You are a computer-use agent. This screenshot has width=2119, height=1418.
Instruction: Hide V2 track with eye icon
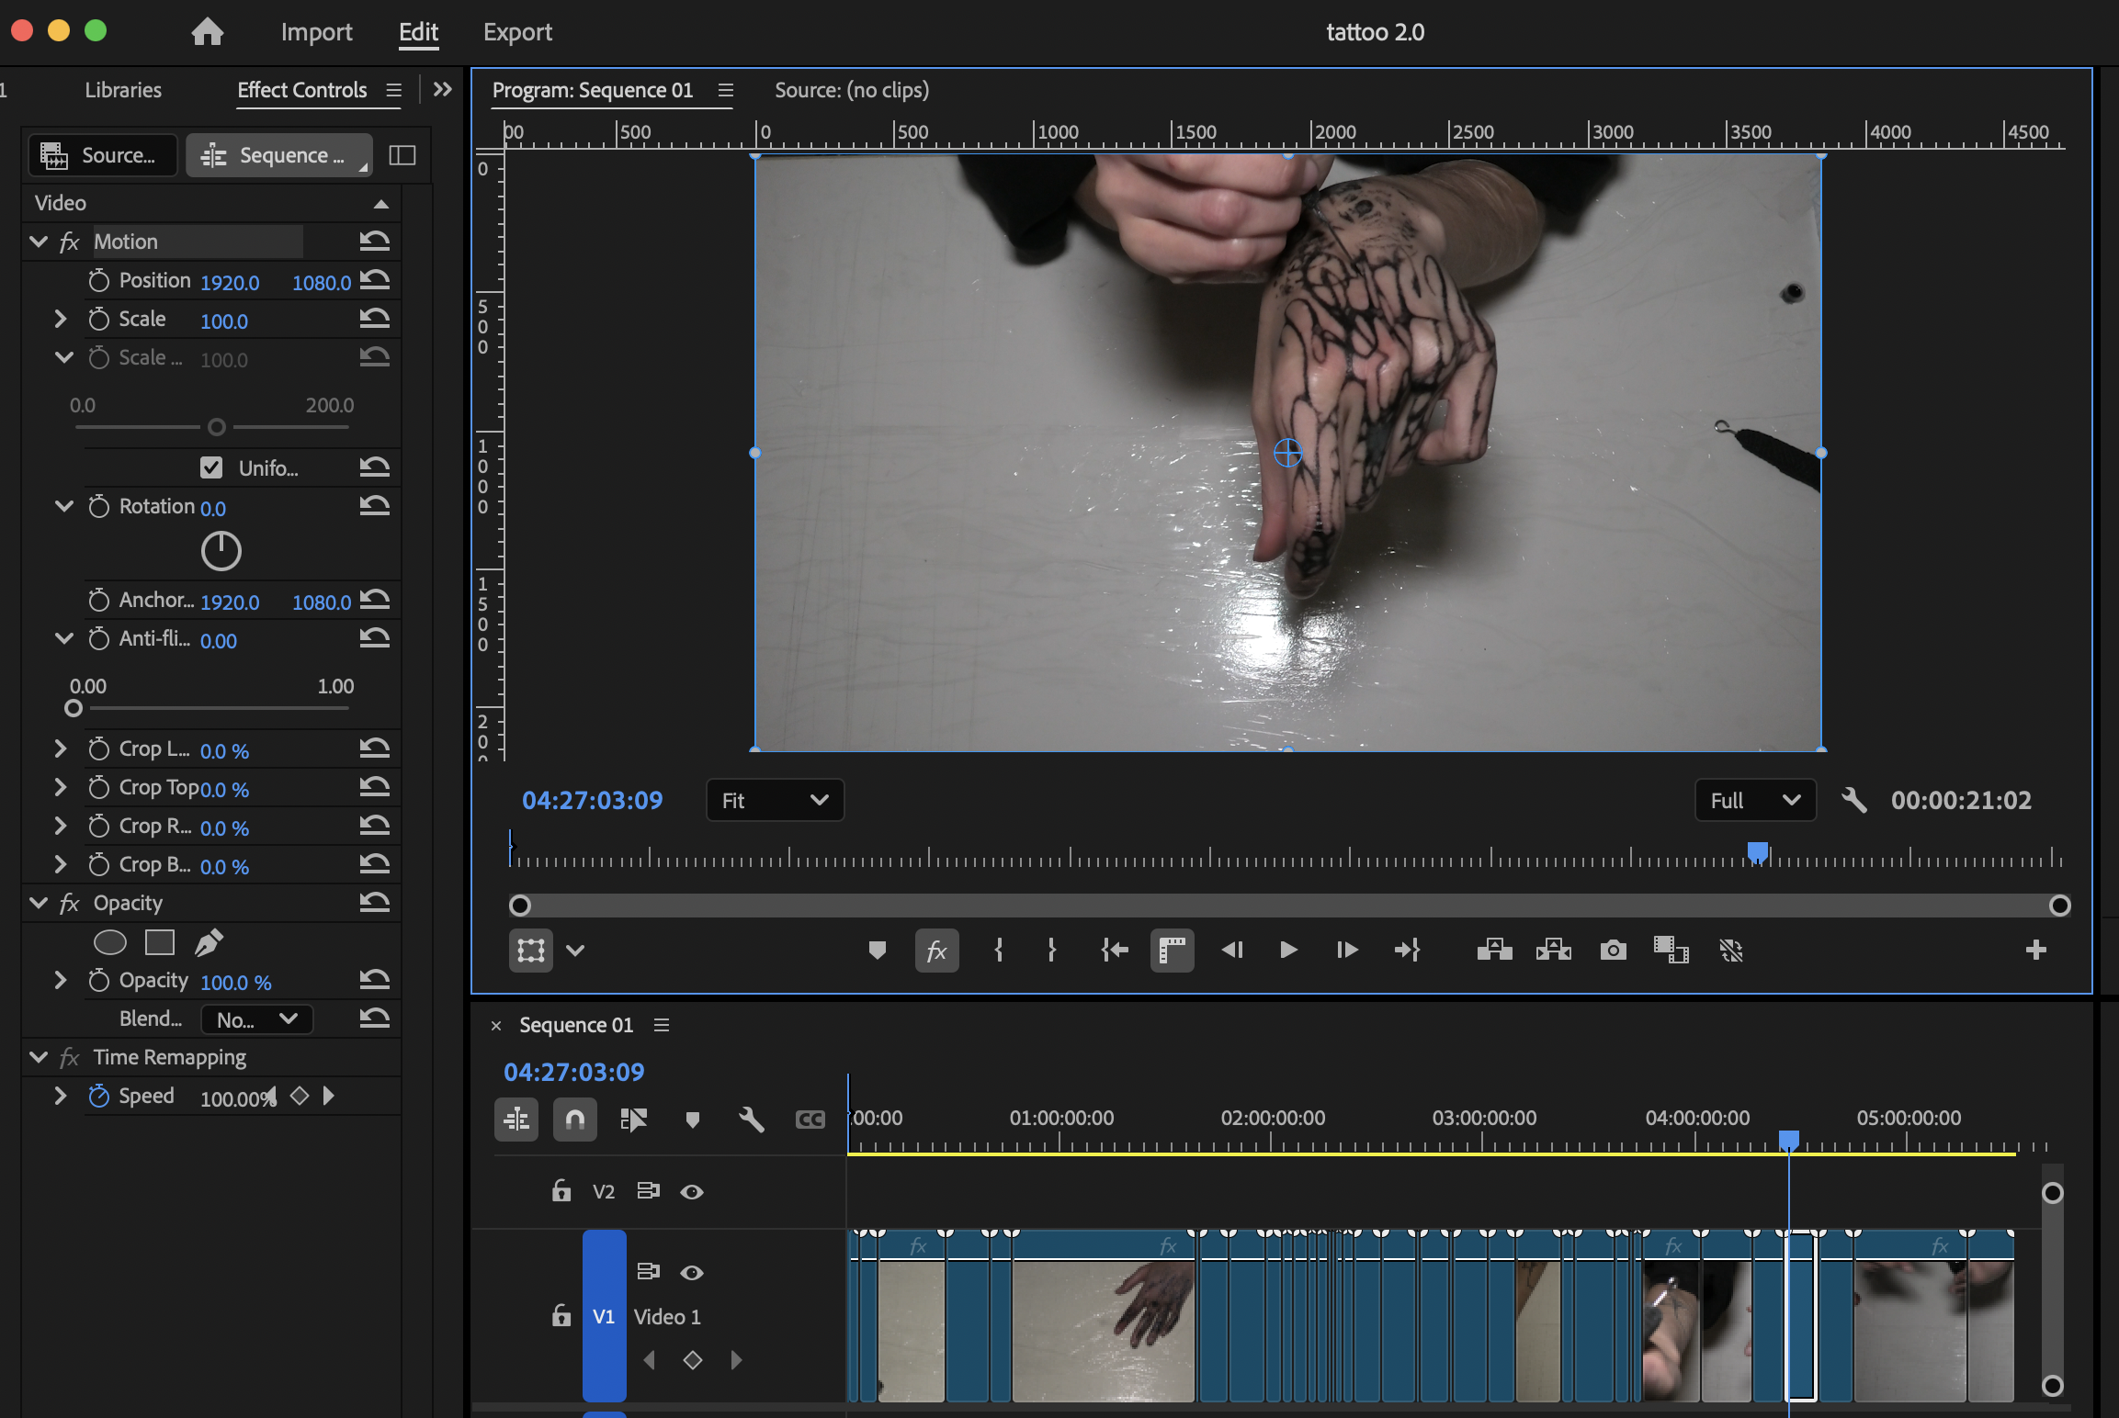691,1192
